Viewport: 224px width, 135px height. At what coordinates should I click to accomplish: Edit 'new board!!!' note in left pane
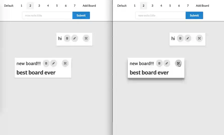point(53,63)
